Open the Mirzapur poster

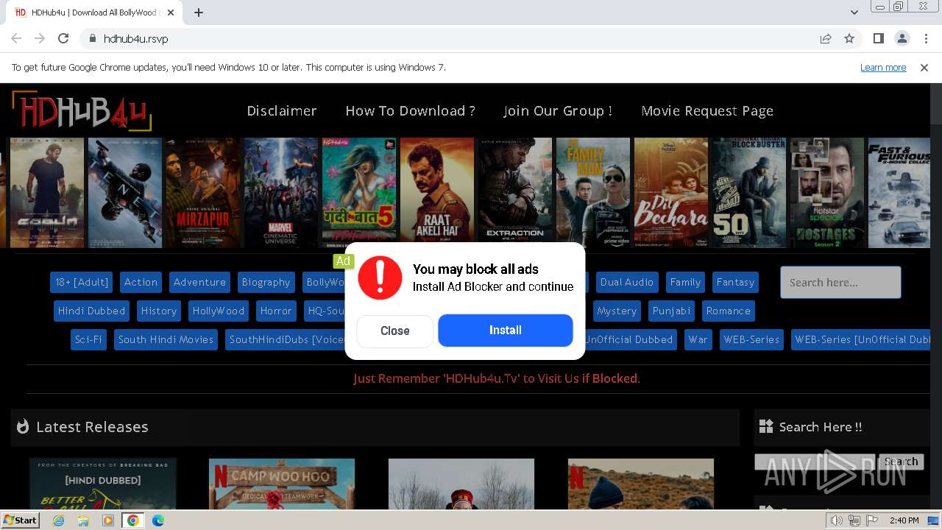click(x=203, y=193)
